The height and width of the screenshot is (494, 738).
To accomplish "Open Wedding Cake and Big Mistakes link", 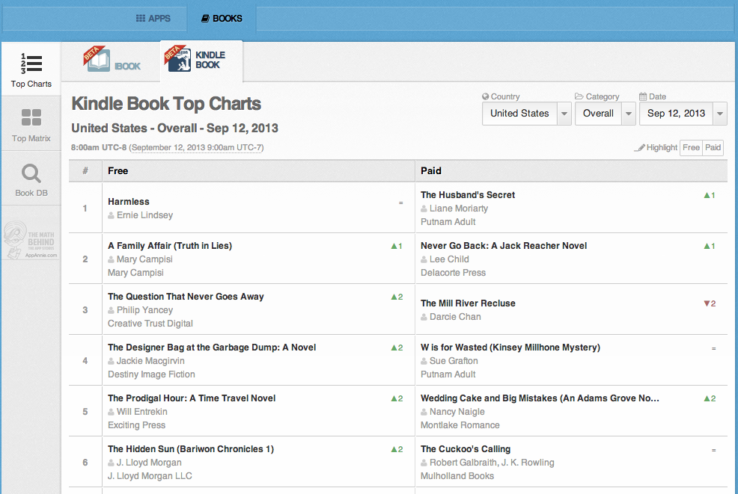I will tap(540, 398).
